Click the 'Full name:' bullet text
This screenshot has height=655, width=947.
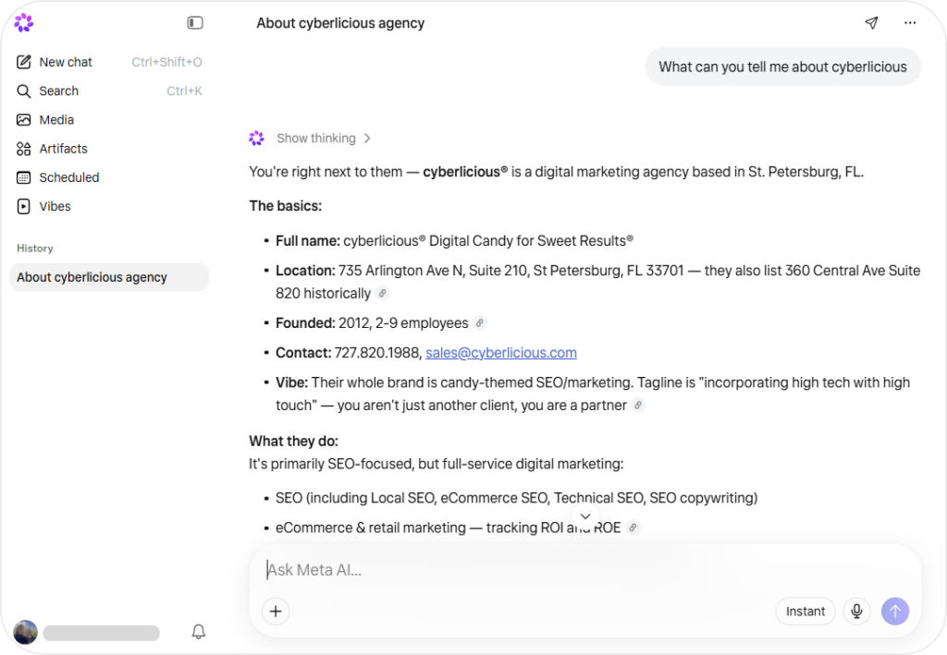(x=454, y=240)
